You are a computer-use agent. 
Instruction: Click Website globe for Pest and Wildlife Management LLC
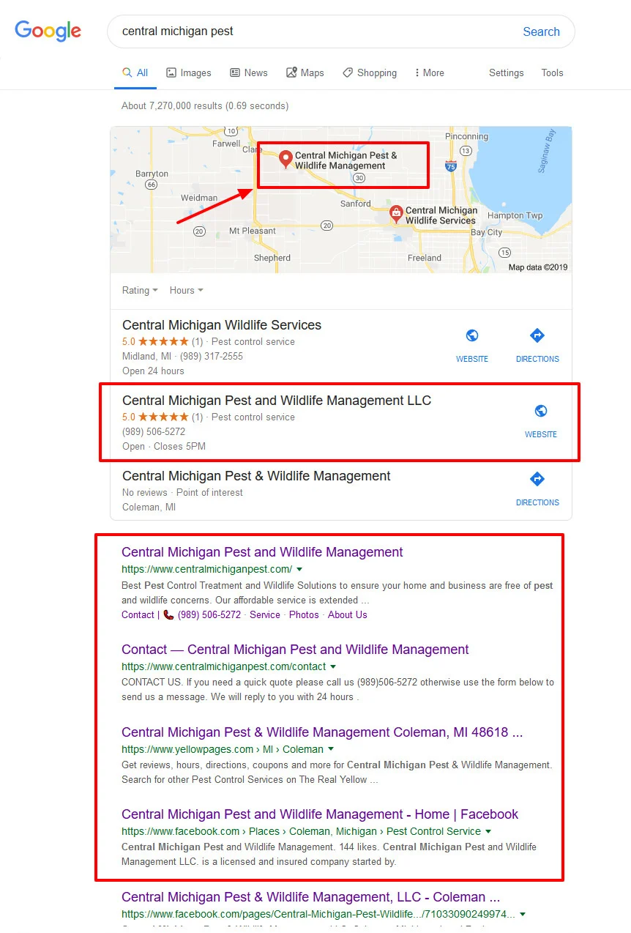(541, 411)
